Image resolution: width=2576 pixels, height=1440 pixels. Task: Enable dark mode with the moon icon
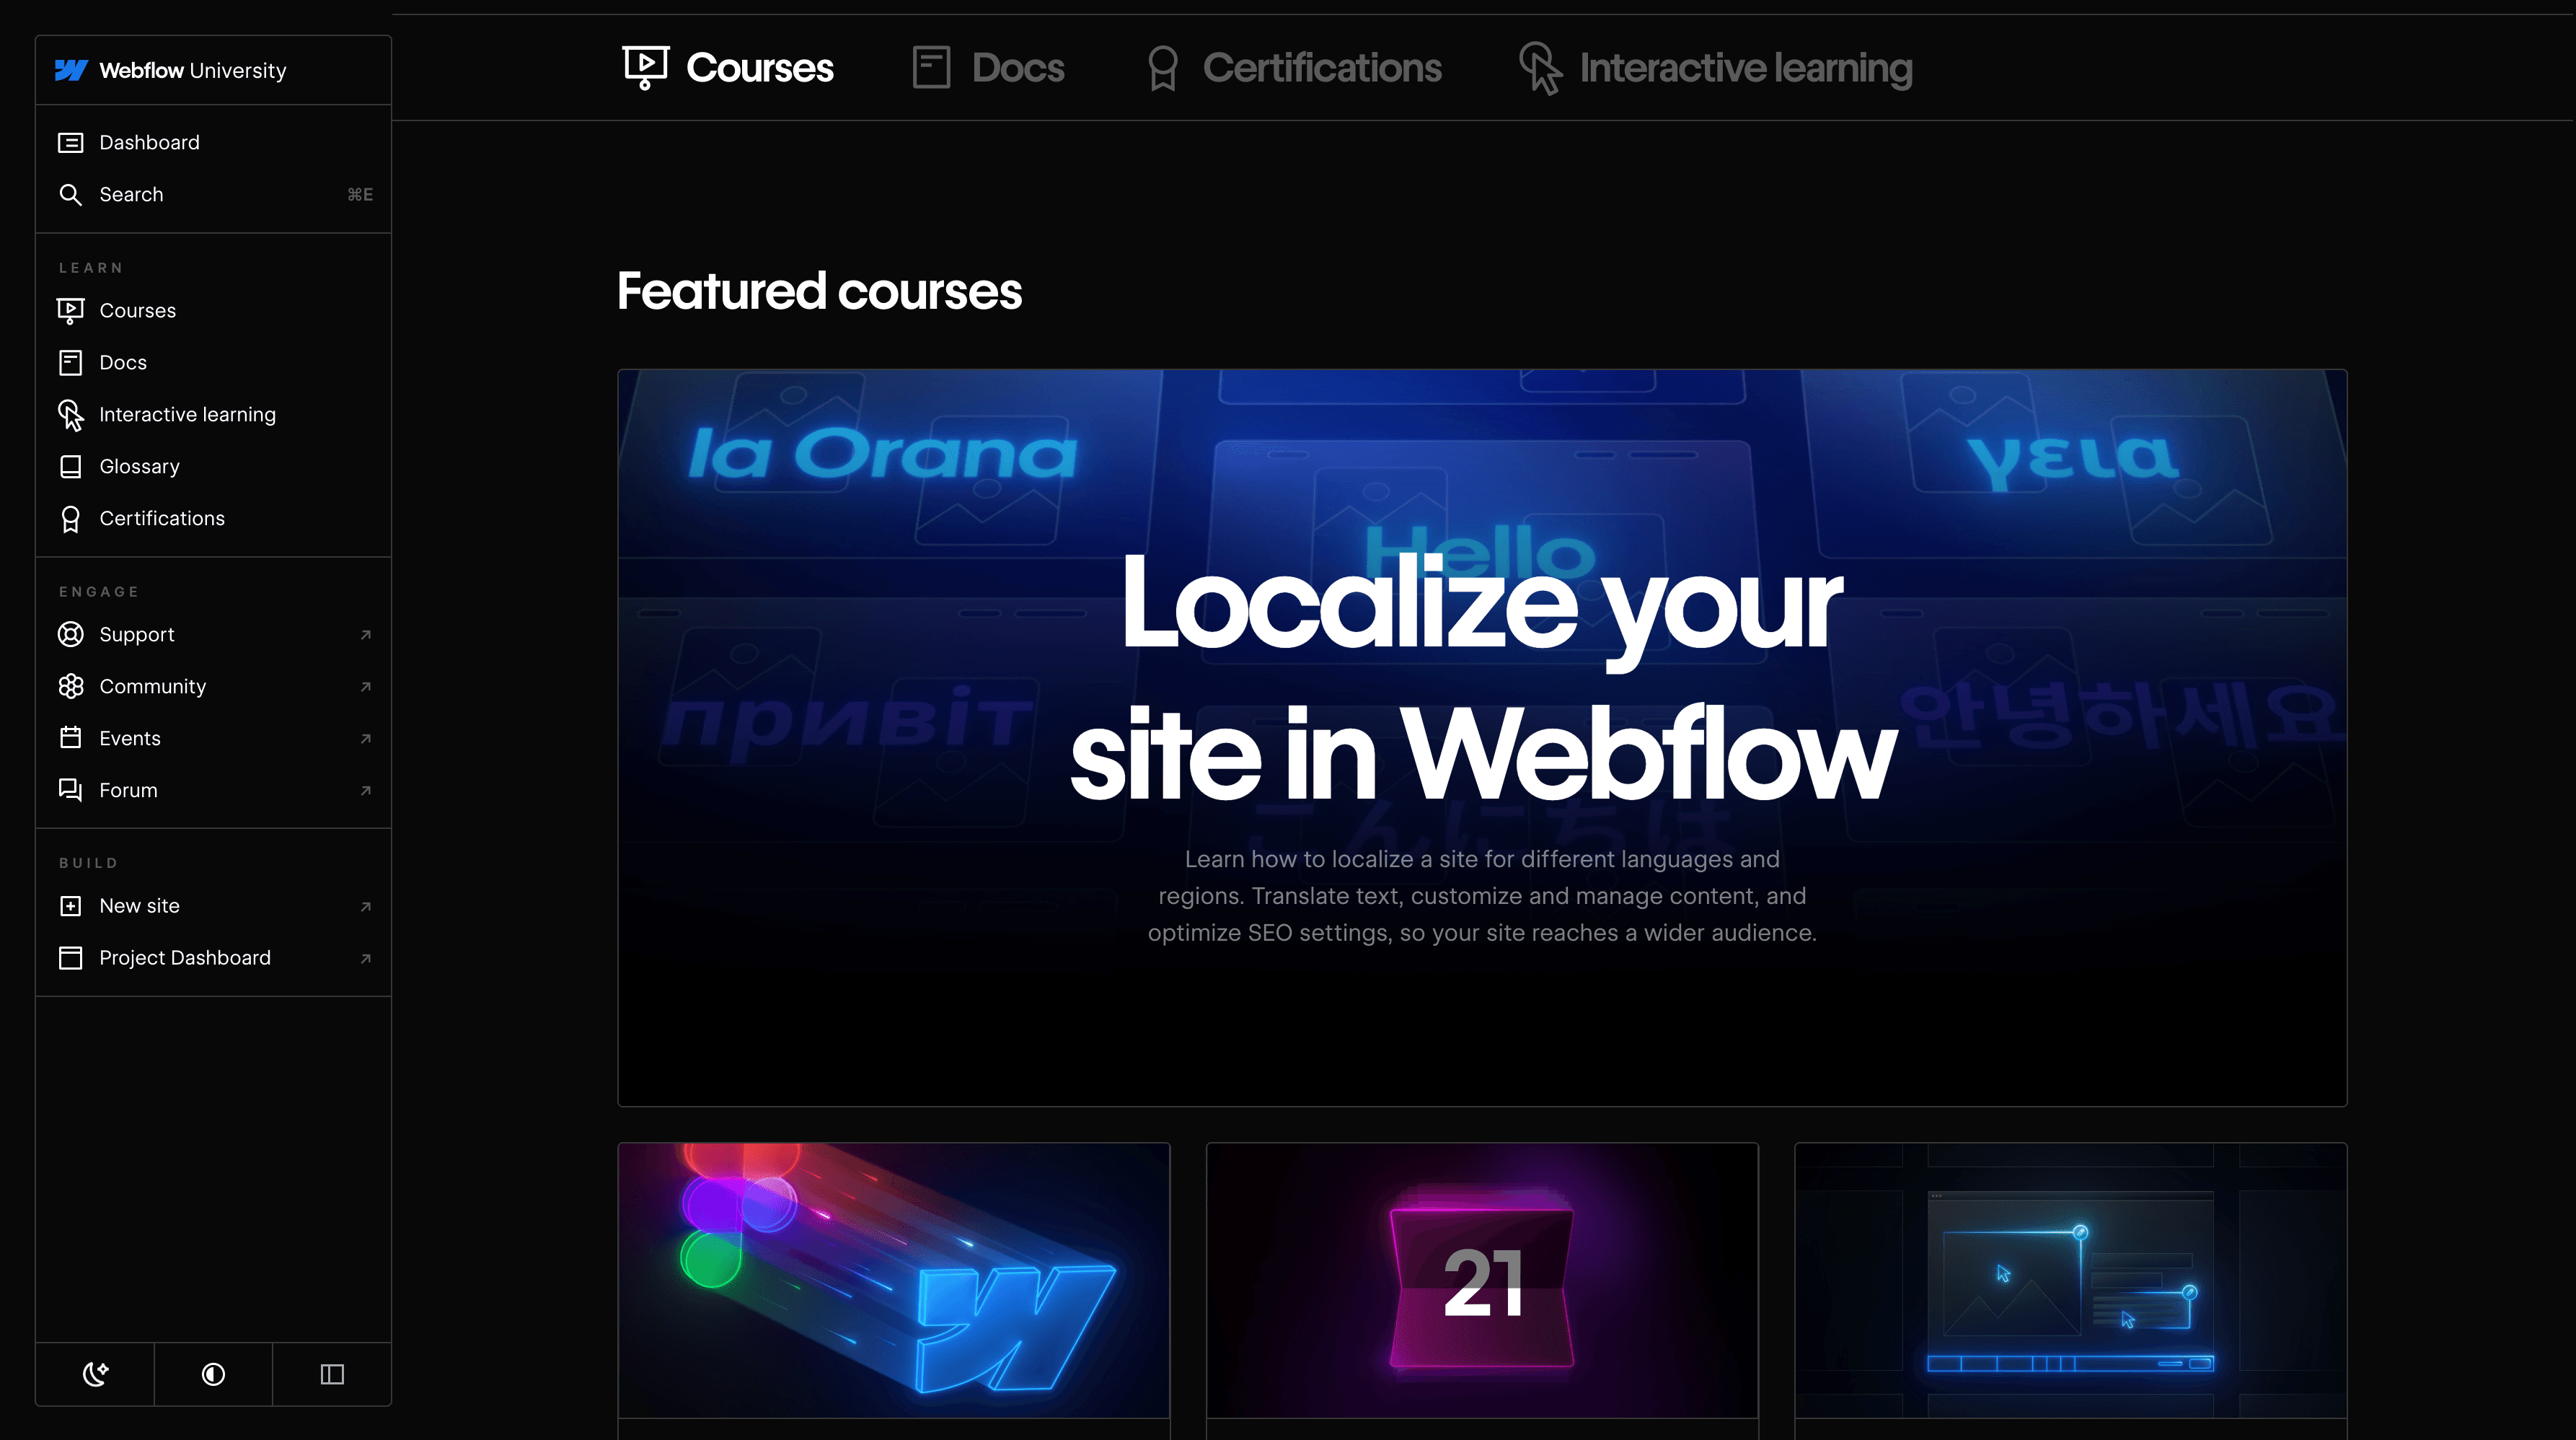pyautogui.click(x=94, y=1374)
